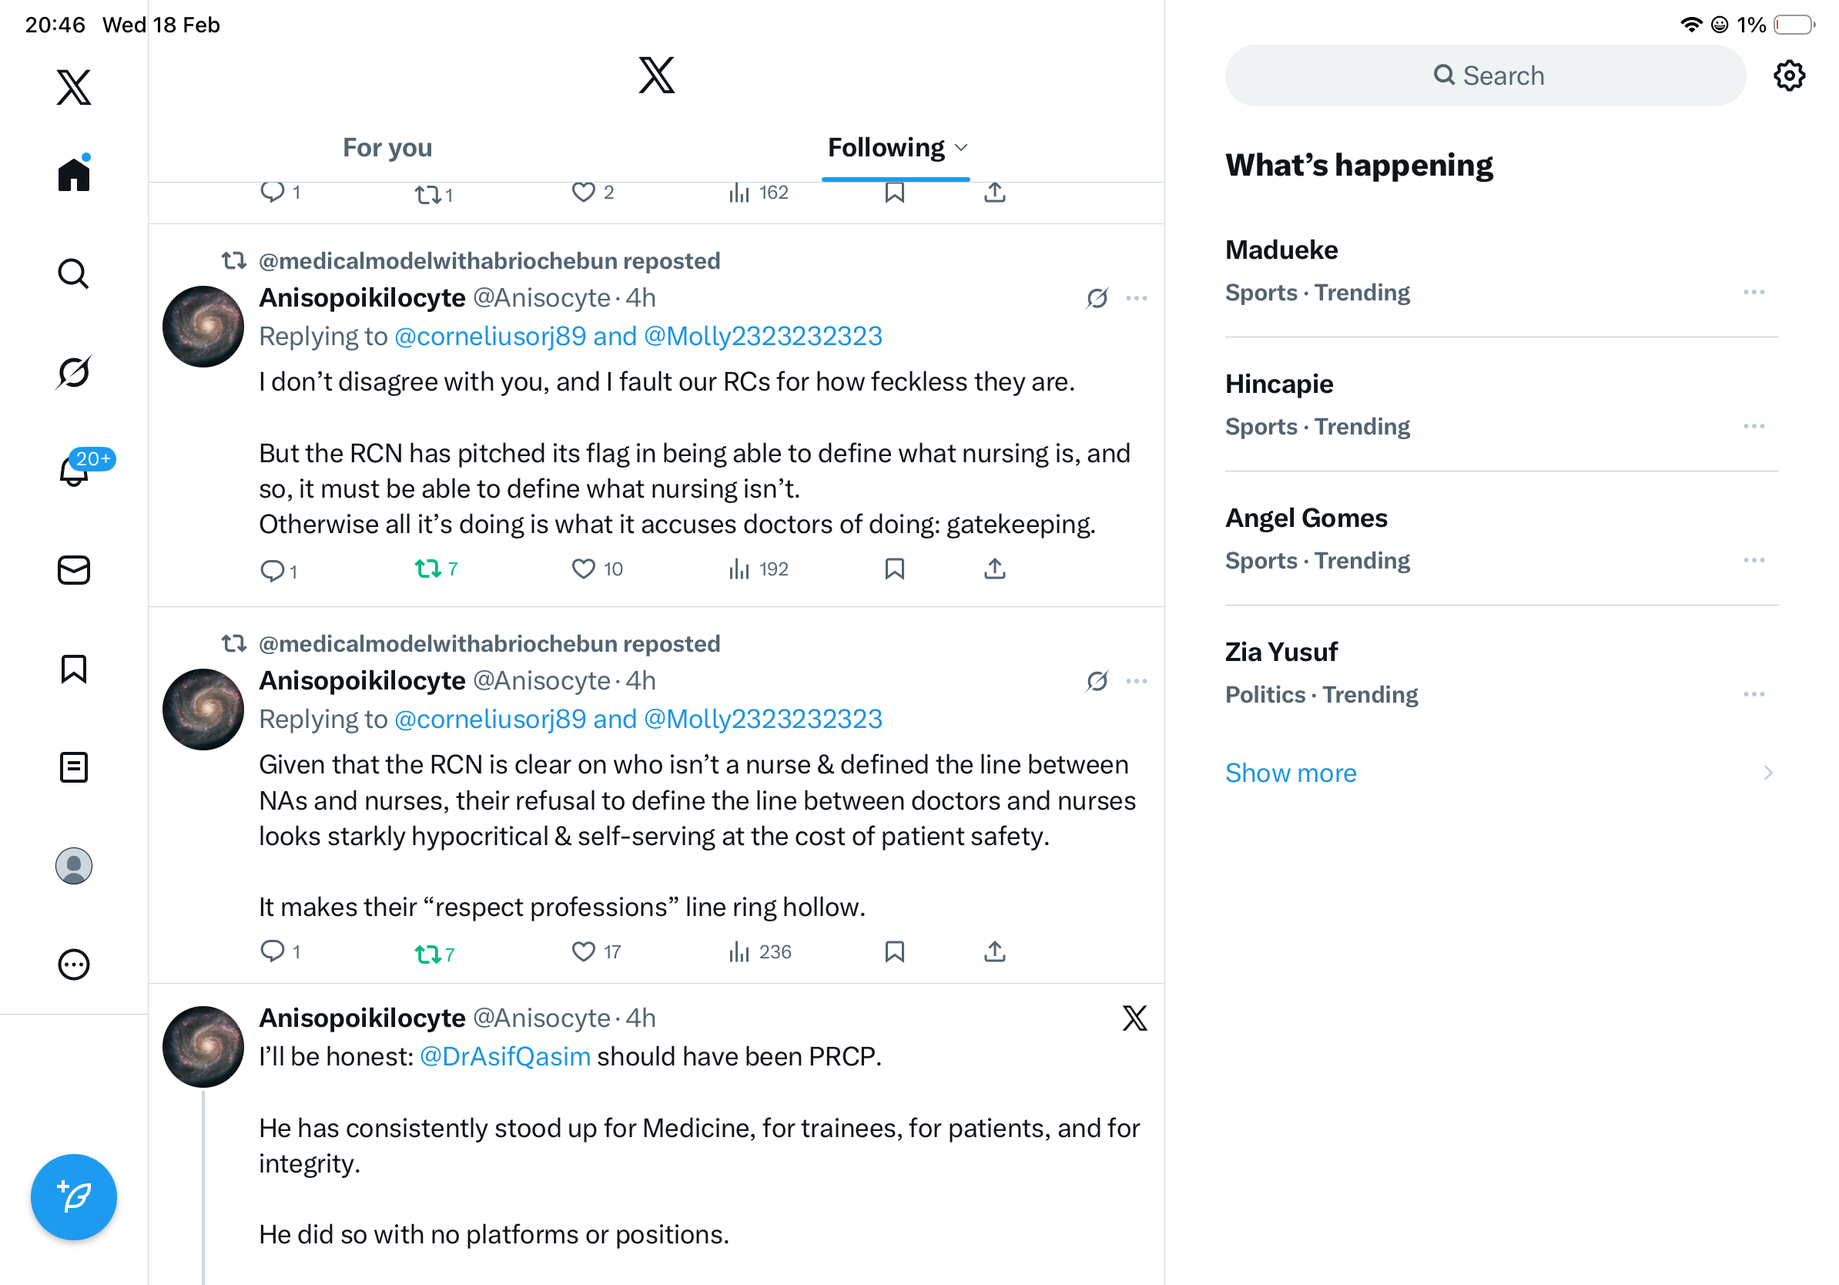The height and width of the screenshot is (1285, 1839).
Task: Open search settings gear icon
Action: [1788, 76]
